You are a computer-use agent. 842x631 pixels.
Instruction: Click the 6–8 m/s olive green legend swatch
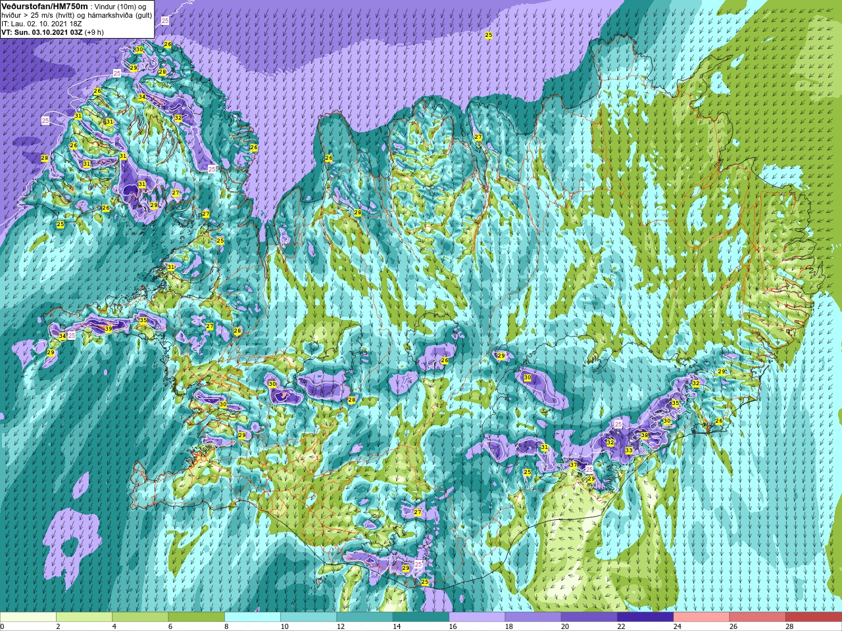pyautogui.click(x=196, y=617)
